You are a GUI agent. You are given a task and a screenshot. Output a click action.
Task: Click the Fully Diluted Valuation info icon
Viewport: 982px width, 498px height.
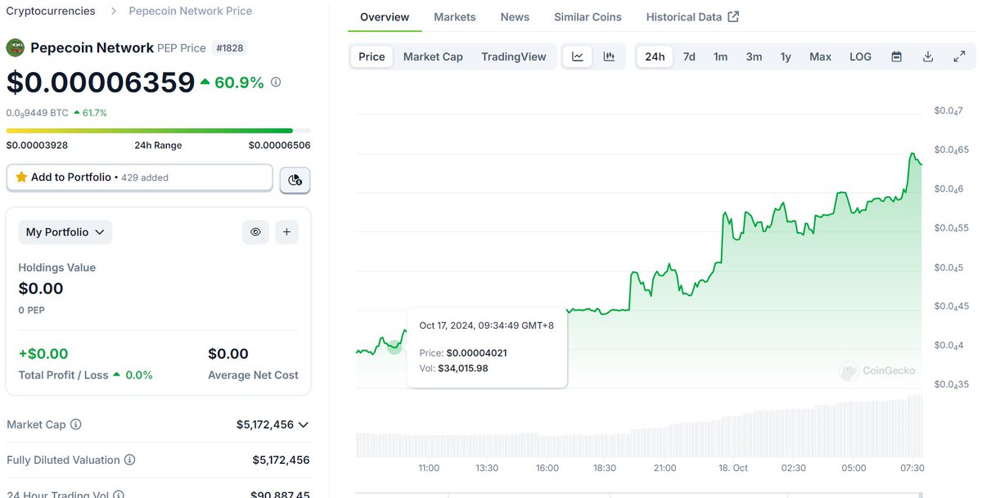pyautogui.click(x=129, y=460)
